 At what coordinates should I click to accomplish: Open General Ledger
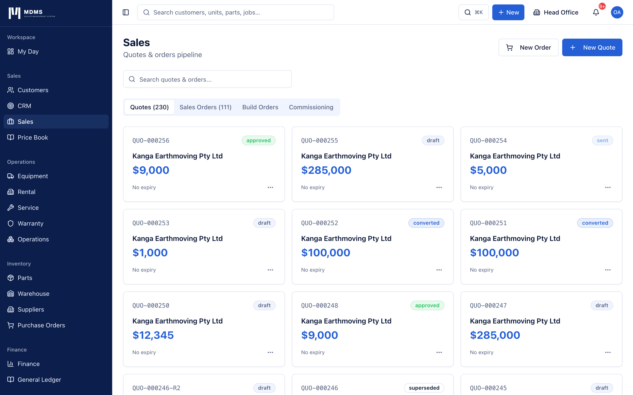[56, 380]
